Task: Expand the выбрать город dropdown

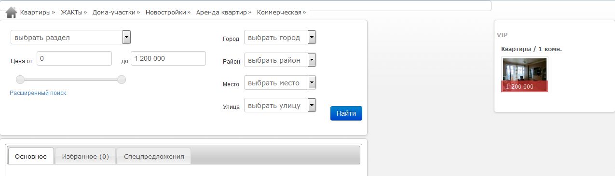Action: click(x=280, y=37)
